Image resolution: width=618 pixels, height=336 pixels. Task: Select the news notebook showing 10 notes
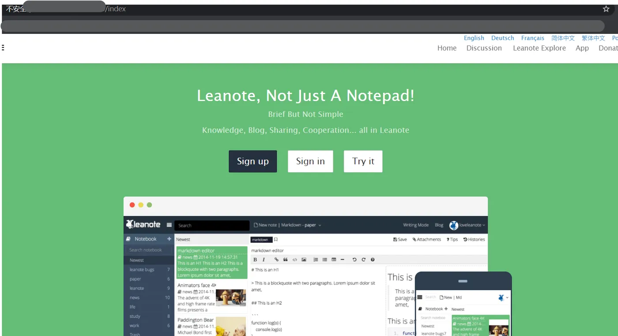(149, 297)
